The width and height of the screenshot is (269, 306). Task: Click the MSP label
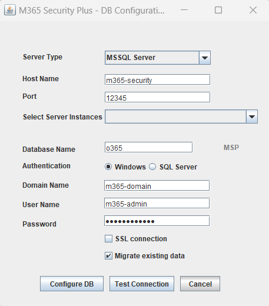pos(231,148)
